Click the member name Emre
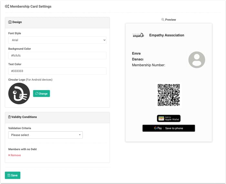 point(136,53)
